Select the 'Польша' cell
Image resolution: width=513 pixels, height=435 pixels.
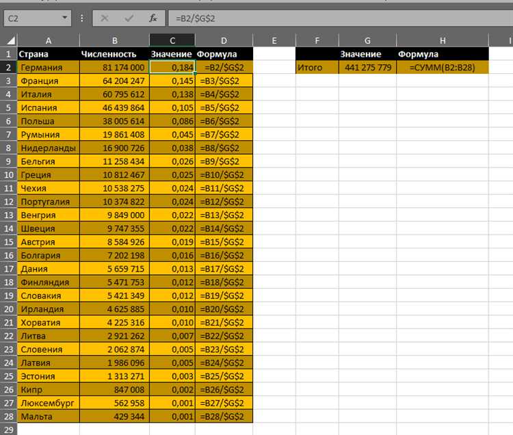[x=49, y=121]
